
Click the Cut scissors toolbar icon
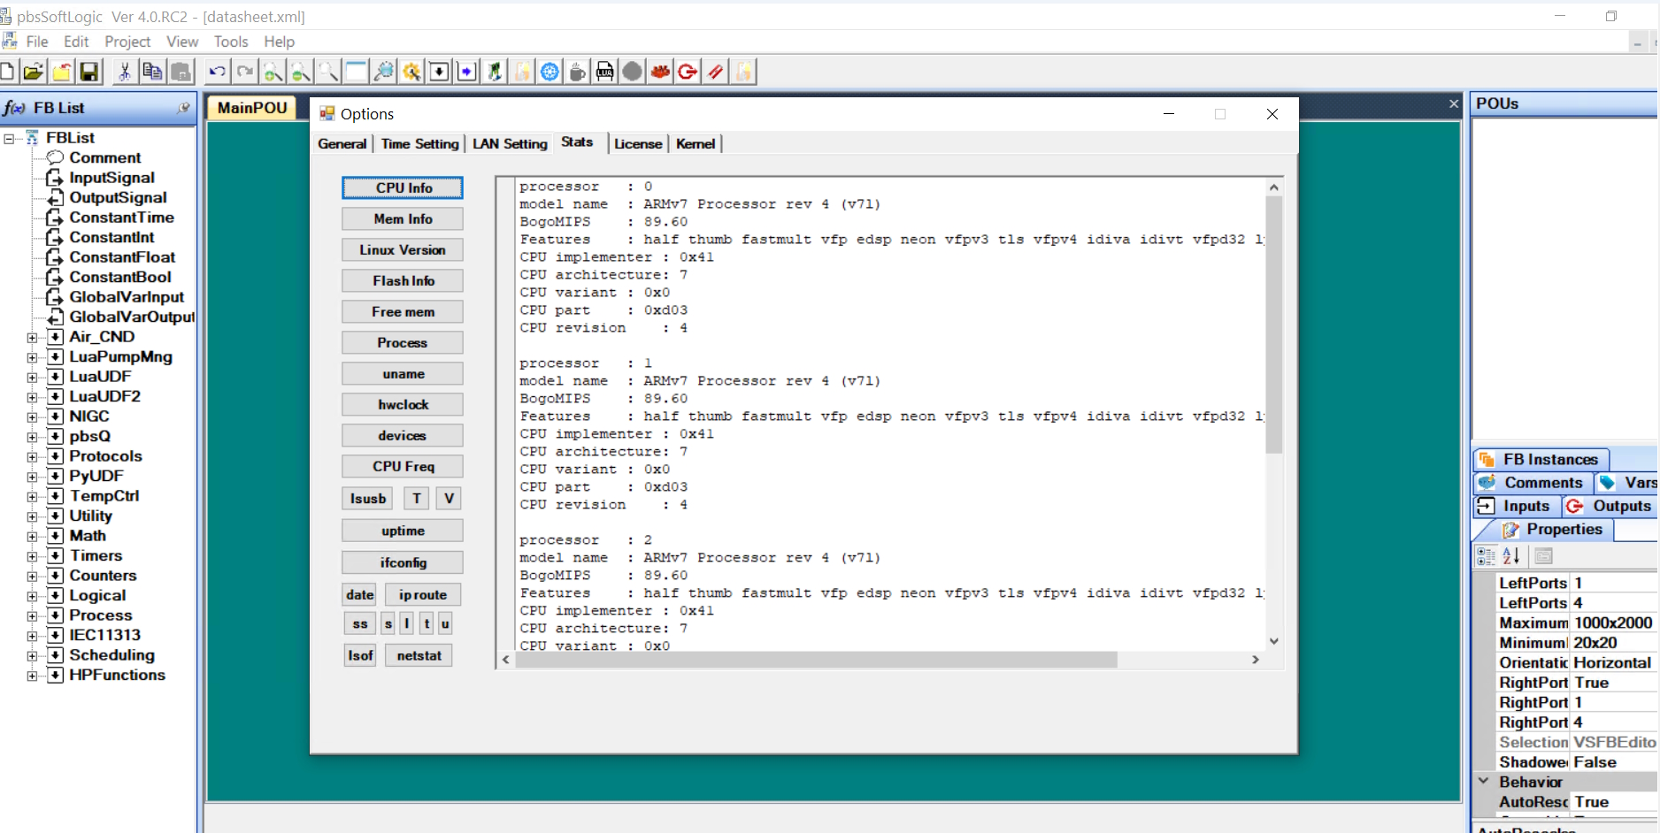click(x=124, y=72)
